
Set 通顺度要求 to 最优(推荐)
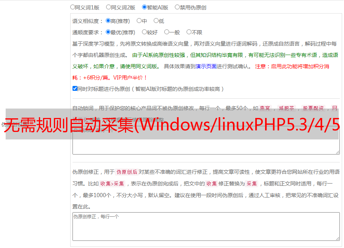click(x=108, y=32)
